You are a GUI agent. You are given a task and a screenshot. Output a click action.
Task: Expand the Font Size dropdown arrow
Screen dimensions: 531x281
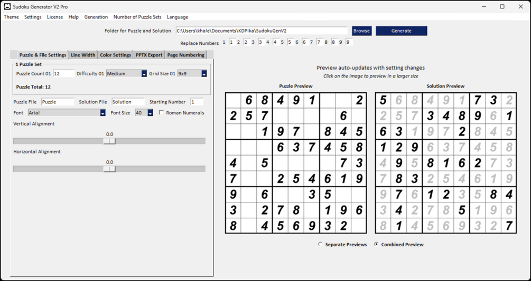[x=150, y=113]
